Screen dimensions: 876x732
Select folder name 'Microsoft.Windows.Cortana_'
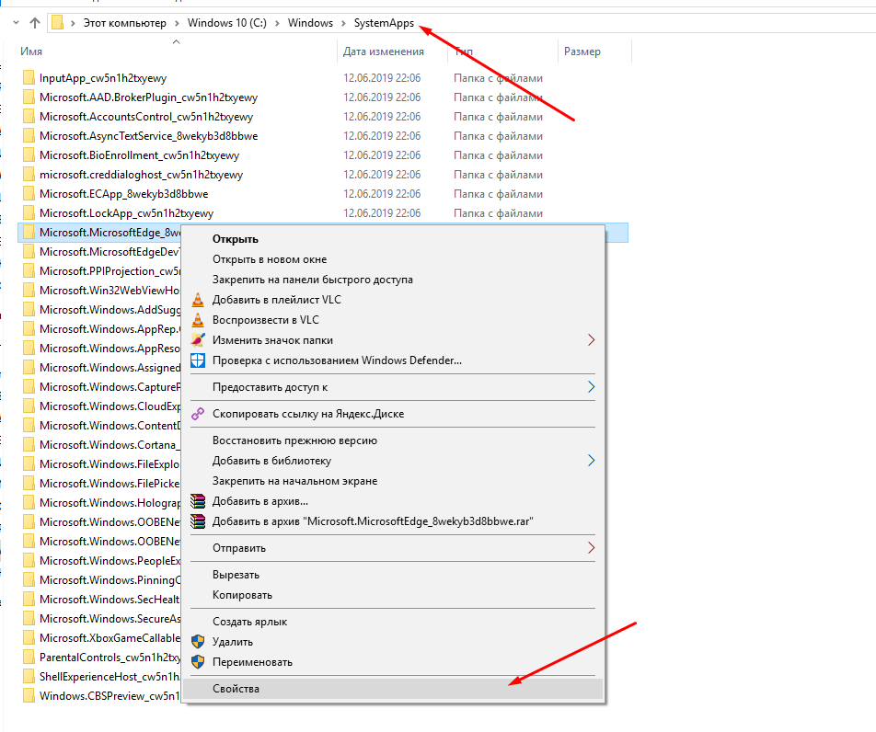coord(110,445)
